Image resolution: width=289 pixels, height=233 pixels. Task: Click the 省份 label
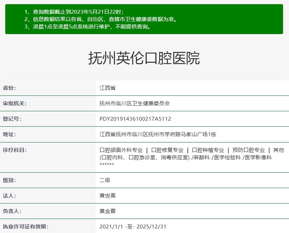pyautogui.click(x=9, y=88)
